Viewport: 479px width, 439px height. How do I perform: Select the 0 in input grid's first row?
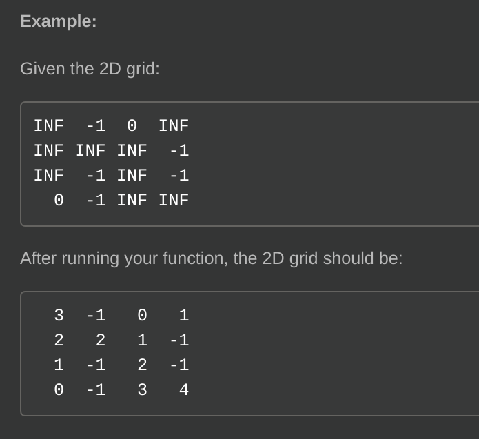132,126
